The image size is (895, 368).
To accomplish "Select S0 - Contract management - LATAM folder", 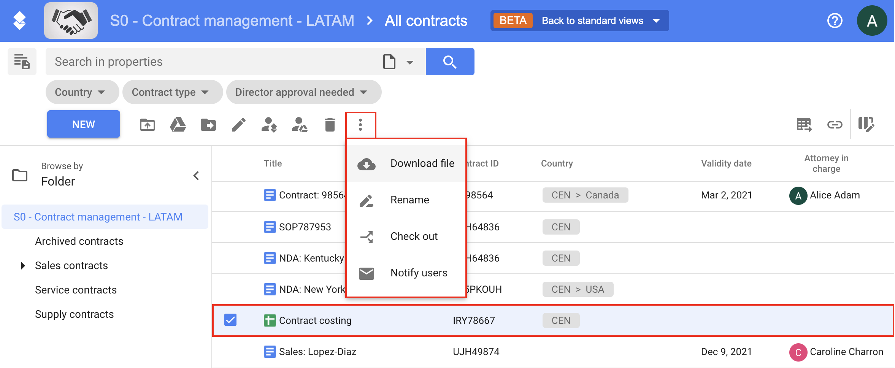I will 105,217.
